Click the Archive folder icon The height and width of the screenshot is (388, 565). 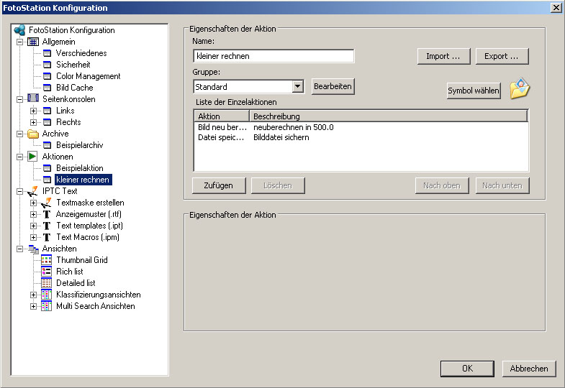tap(33, 134)
